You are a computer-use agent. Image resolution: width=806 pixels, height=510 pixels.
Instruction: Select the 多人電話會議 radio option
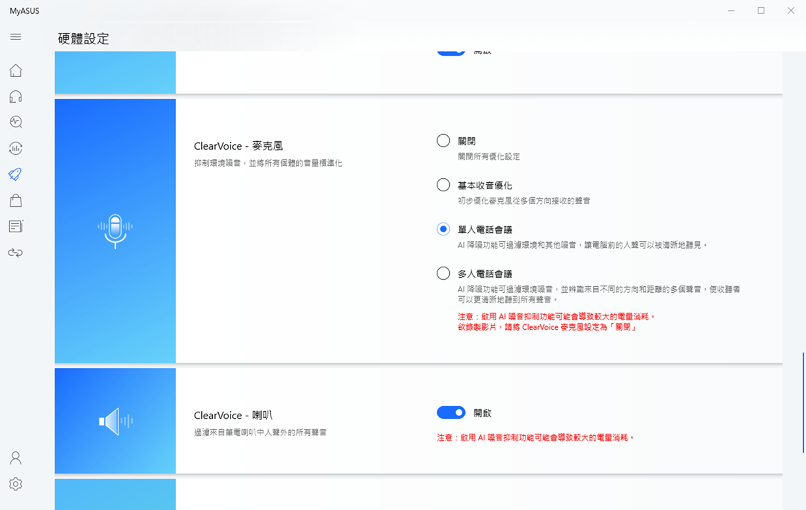[443, 273]
